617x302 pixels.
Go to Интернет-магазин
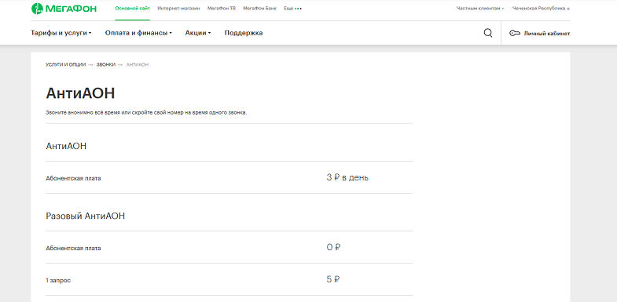(x=178, y=9)
